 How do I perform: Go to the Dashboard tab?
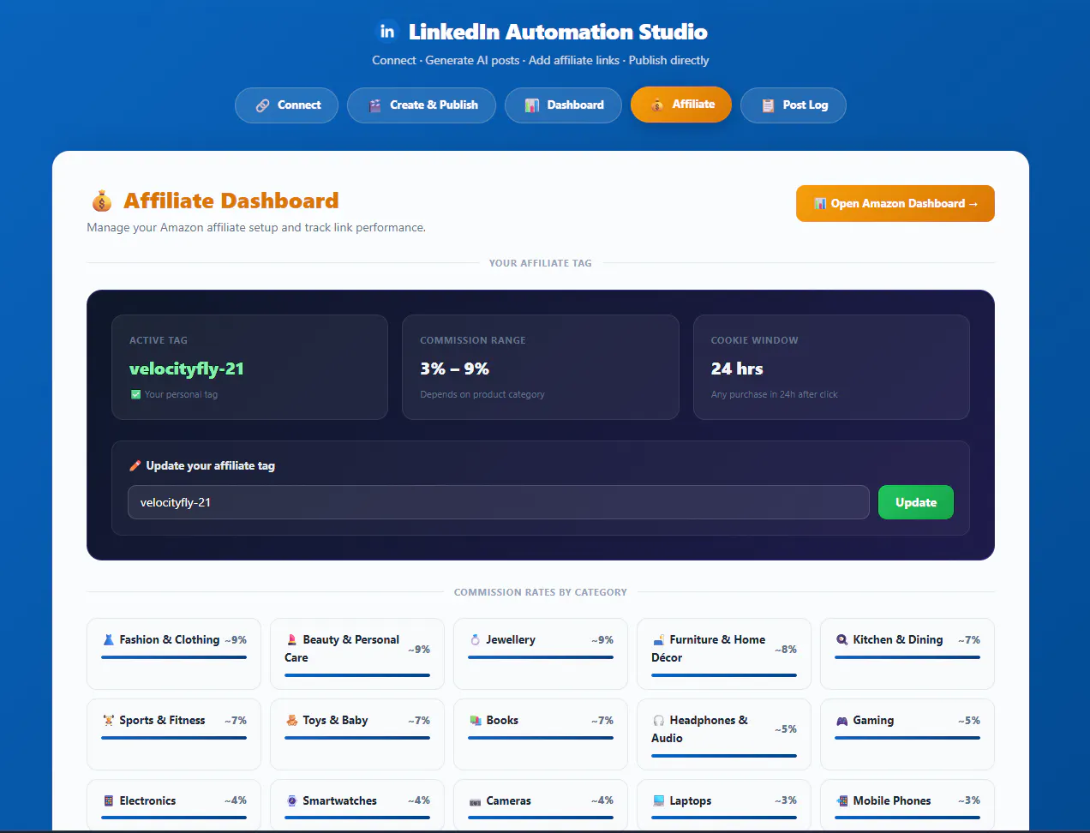[563, 105]
